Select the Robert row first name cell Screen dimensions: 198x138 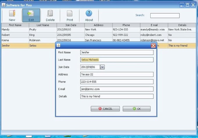(x=15, y=35)
